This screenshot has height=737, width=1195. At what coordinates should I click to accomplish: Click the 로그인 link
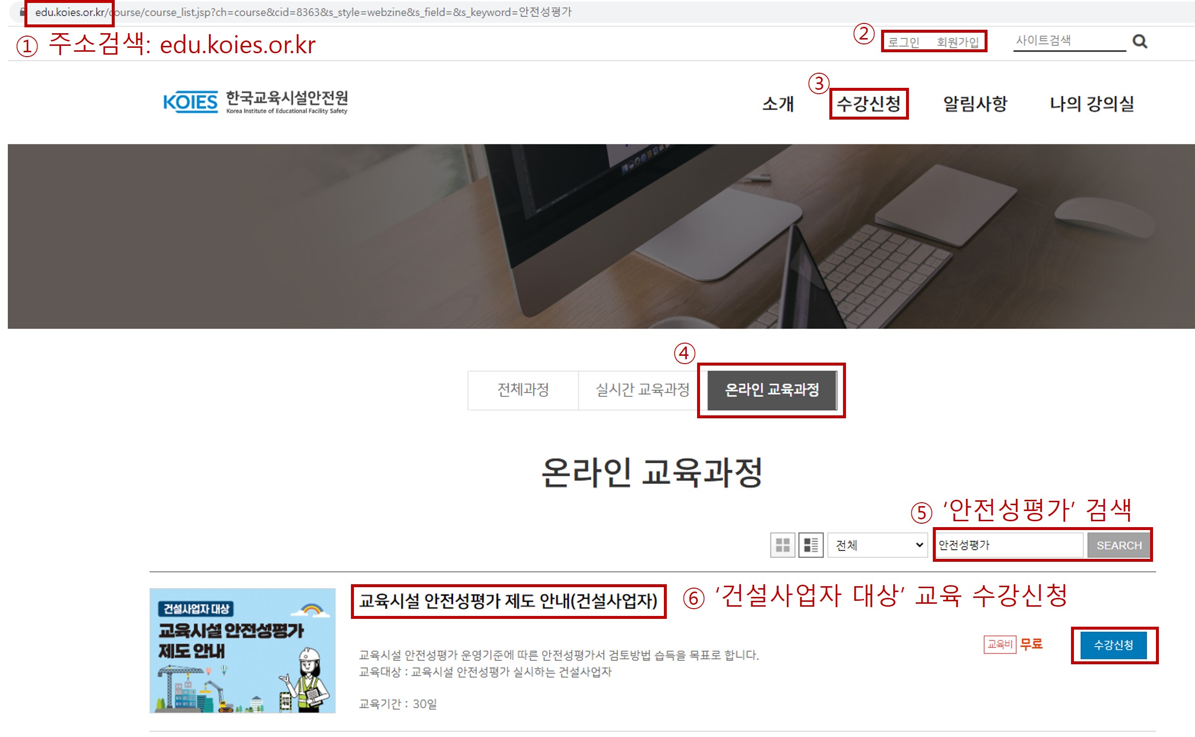[903, 42]
